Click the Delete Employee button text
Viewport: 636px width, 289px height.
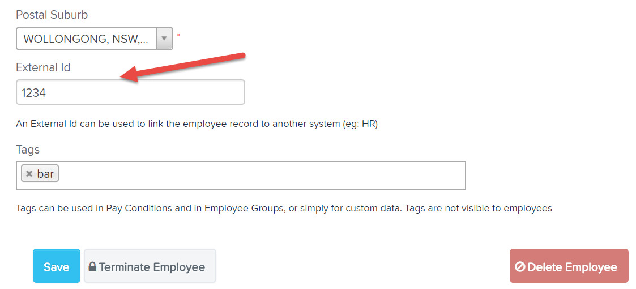click(573, 267)
